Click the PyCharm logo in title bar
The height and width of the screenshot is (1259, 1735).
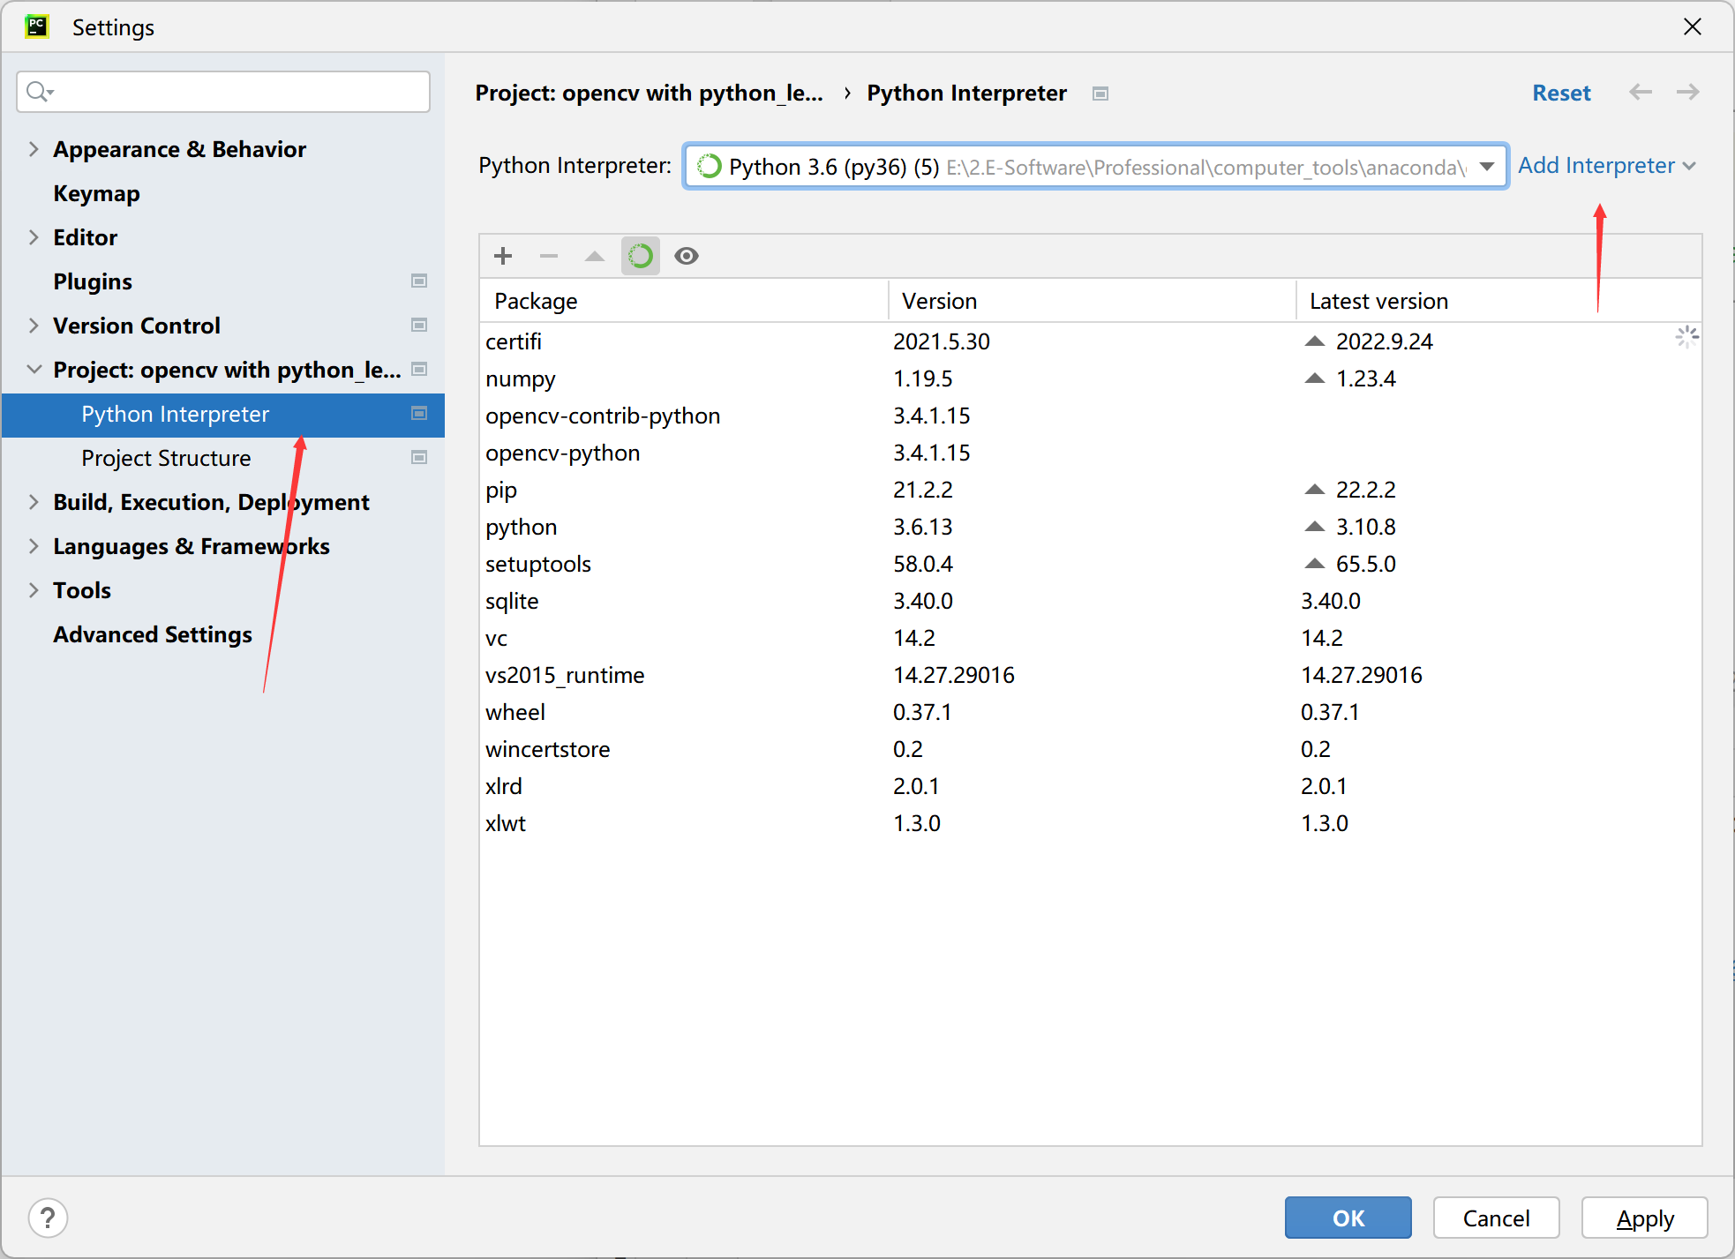[37, 26]
